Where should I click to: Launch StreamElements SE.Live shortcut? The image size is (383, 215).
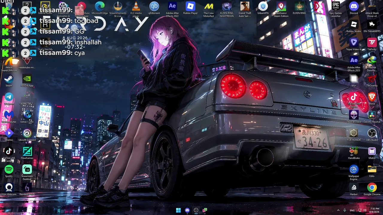118,10
